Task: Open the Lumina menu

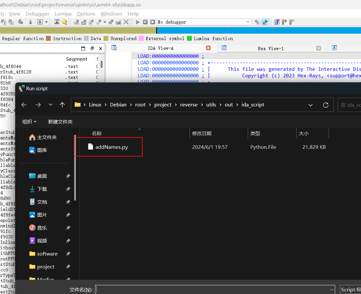Action: coord(63,14)
